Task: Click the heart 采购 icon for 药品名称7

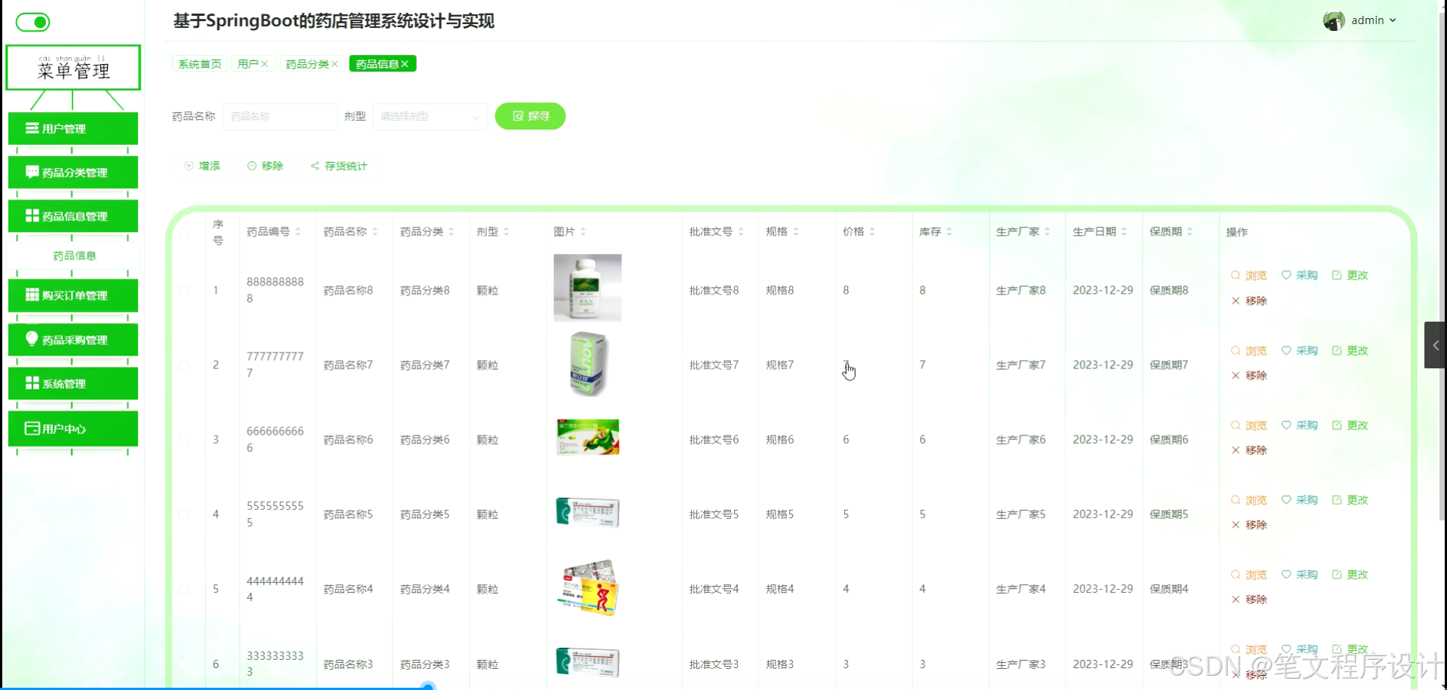Action: 1286,350
